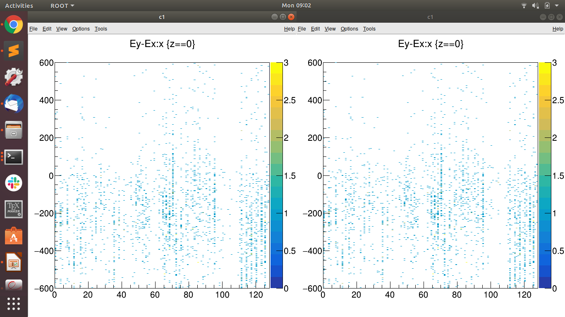The image size is (565, 317).
Task: Launch Sublime Text from the dock
Action: coord(14,51)
